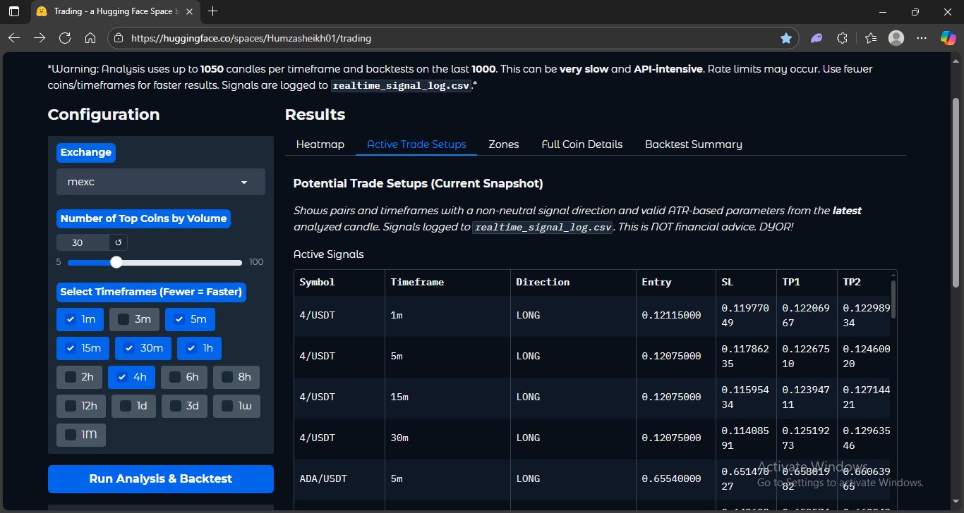Viewport: 964px width, 513px height.
Task: Uncheck the 4h timeframe checkbox
Action: pos(122,377)
